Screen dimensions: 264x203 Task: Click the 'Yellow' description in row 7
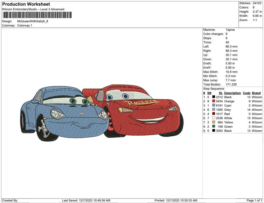tap(229, 122)
